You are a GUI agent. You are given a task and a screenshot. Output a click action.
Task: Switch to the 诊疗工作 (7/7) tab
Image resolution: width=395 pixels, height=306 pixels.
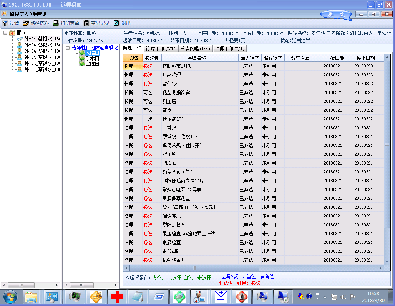(x=161, y=49)
